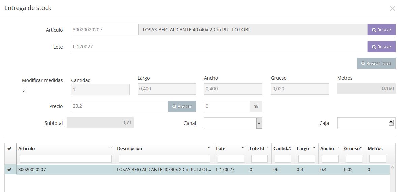Click the Largo column filter box
398x192 pixels.
click(x=307, y=159)
